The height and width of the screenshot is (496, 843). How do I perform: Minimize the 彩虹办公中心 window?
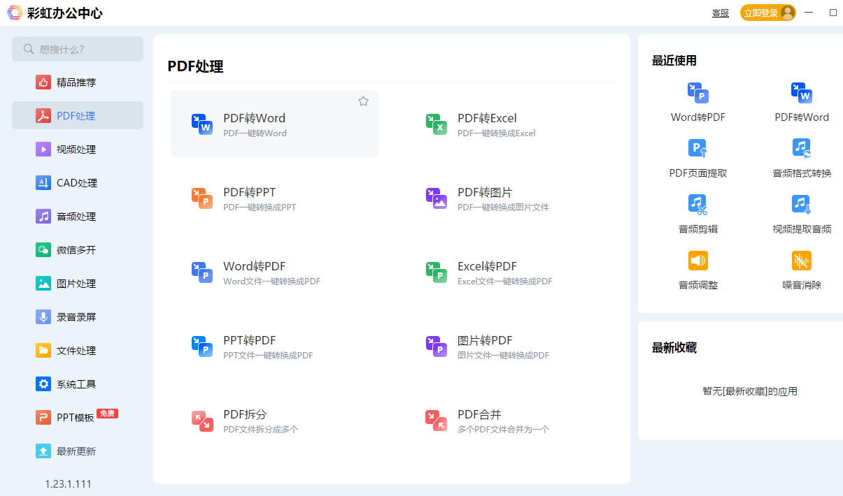click(x=809, y=13)
